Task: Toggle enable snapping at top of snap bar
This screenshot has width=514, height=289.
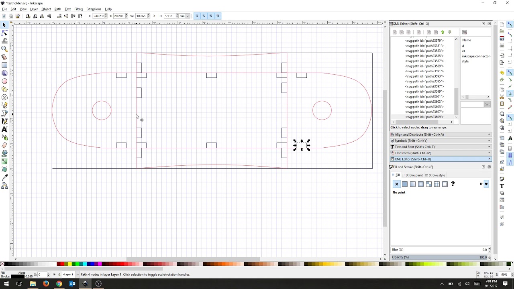Action: coord(510,24)
